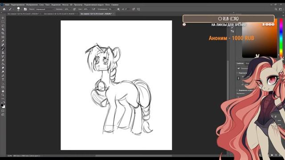Change the screen mode icon

3,115
